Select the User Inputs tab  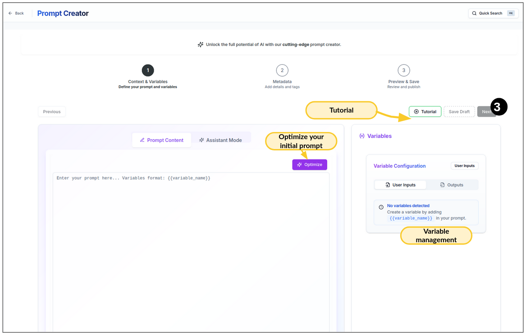pos(400,185)
